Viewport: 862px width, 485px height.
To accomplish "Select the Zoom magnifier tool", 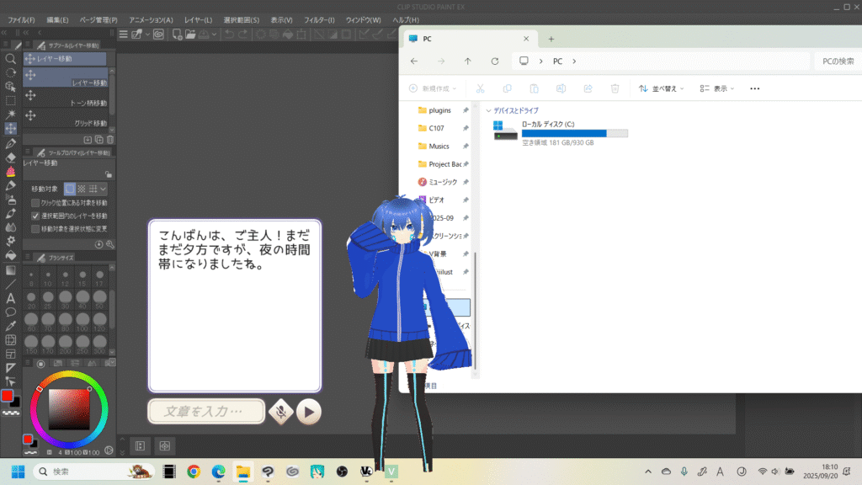I will (10, 59).
